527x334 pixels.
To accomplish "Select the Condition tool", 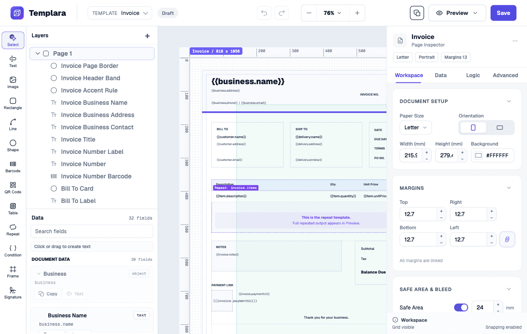I will pos(13,251).
